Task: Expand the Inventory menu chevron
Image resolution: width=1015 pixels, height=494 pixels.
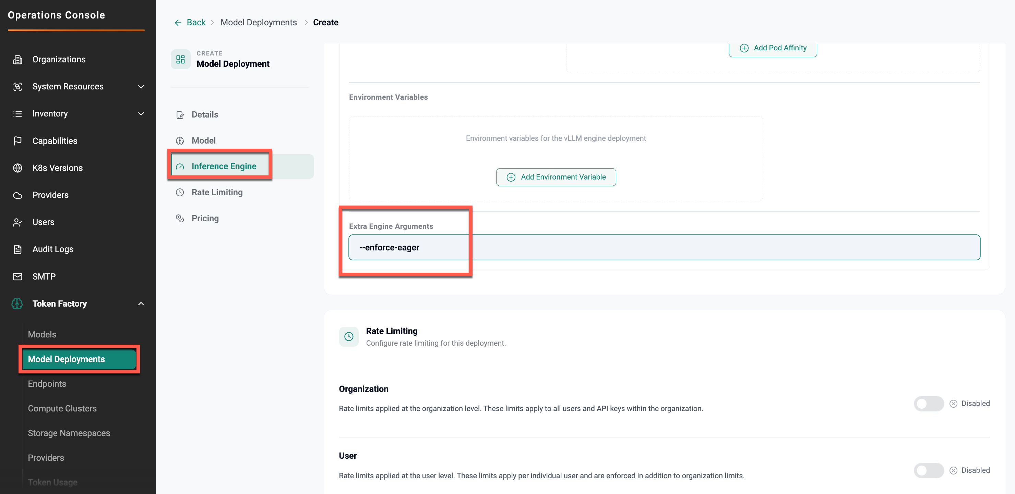Action: (x=141, y=114)
